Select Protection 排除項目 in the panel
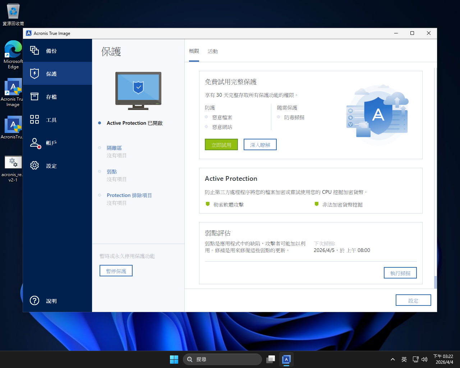The width and height of the screenshot is (460, 368). click(129, 195)
